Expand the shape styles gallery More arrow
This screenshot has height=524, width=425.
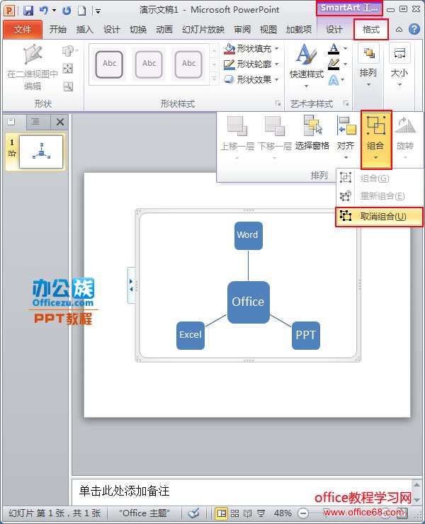(x=215, y=79)
